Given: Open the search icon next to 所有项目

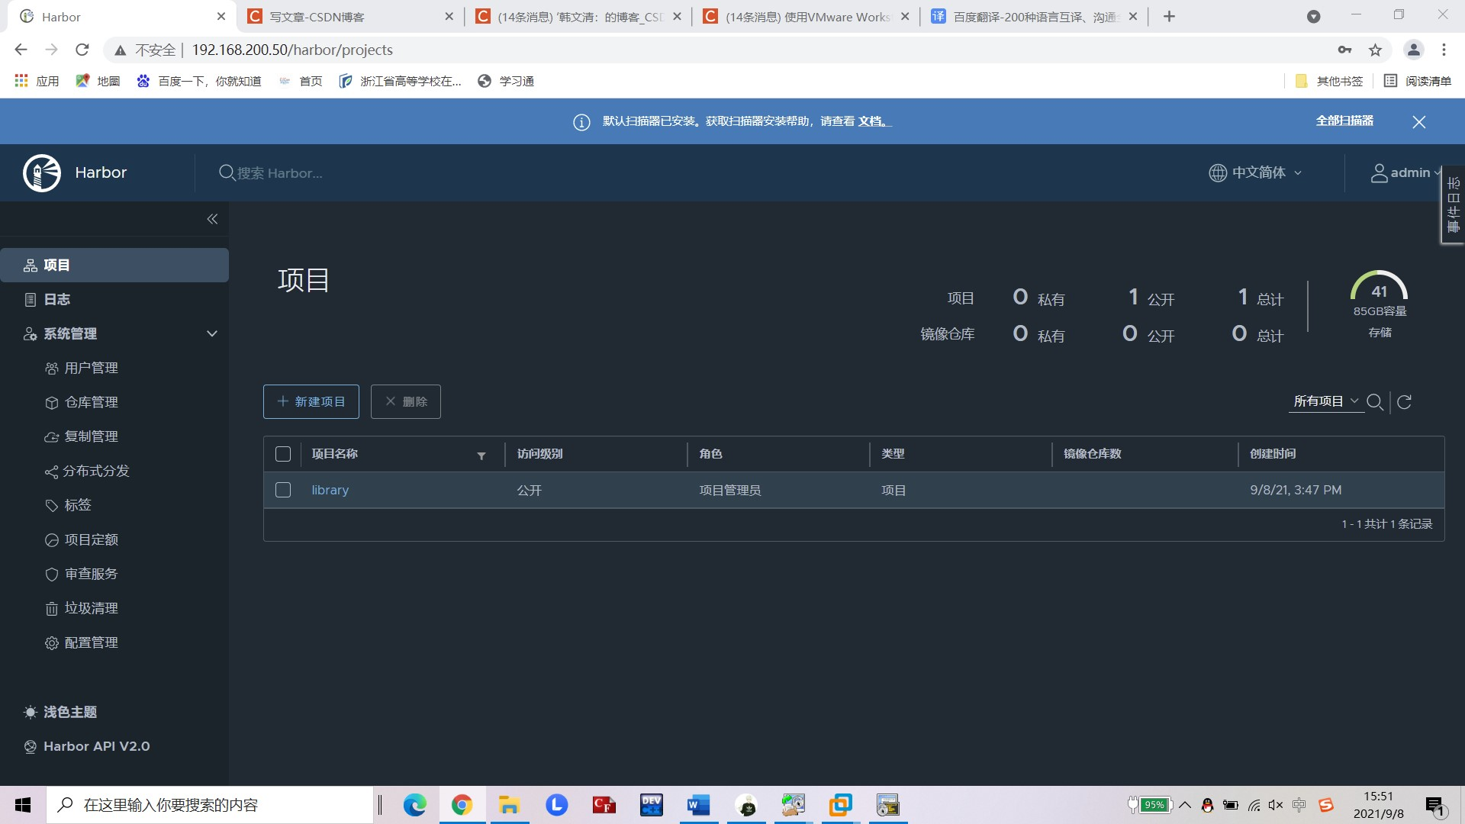Looking at the screenshot, I should point(1376,402).
